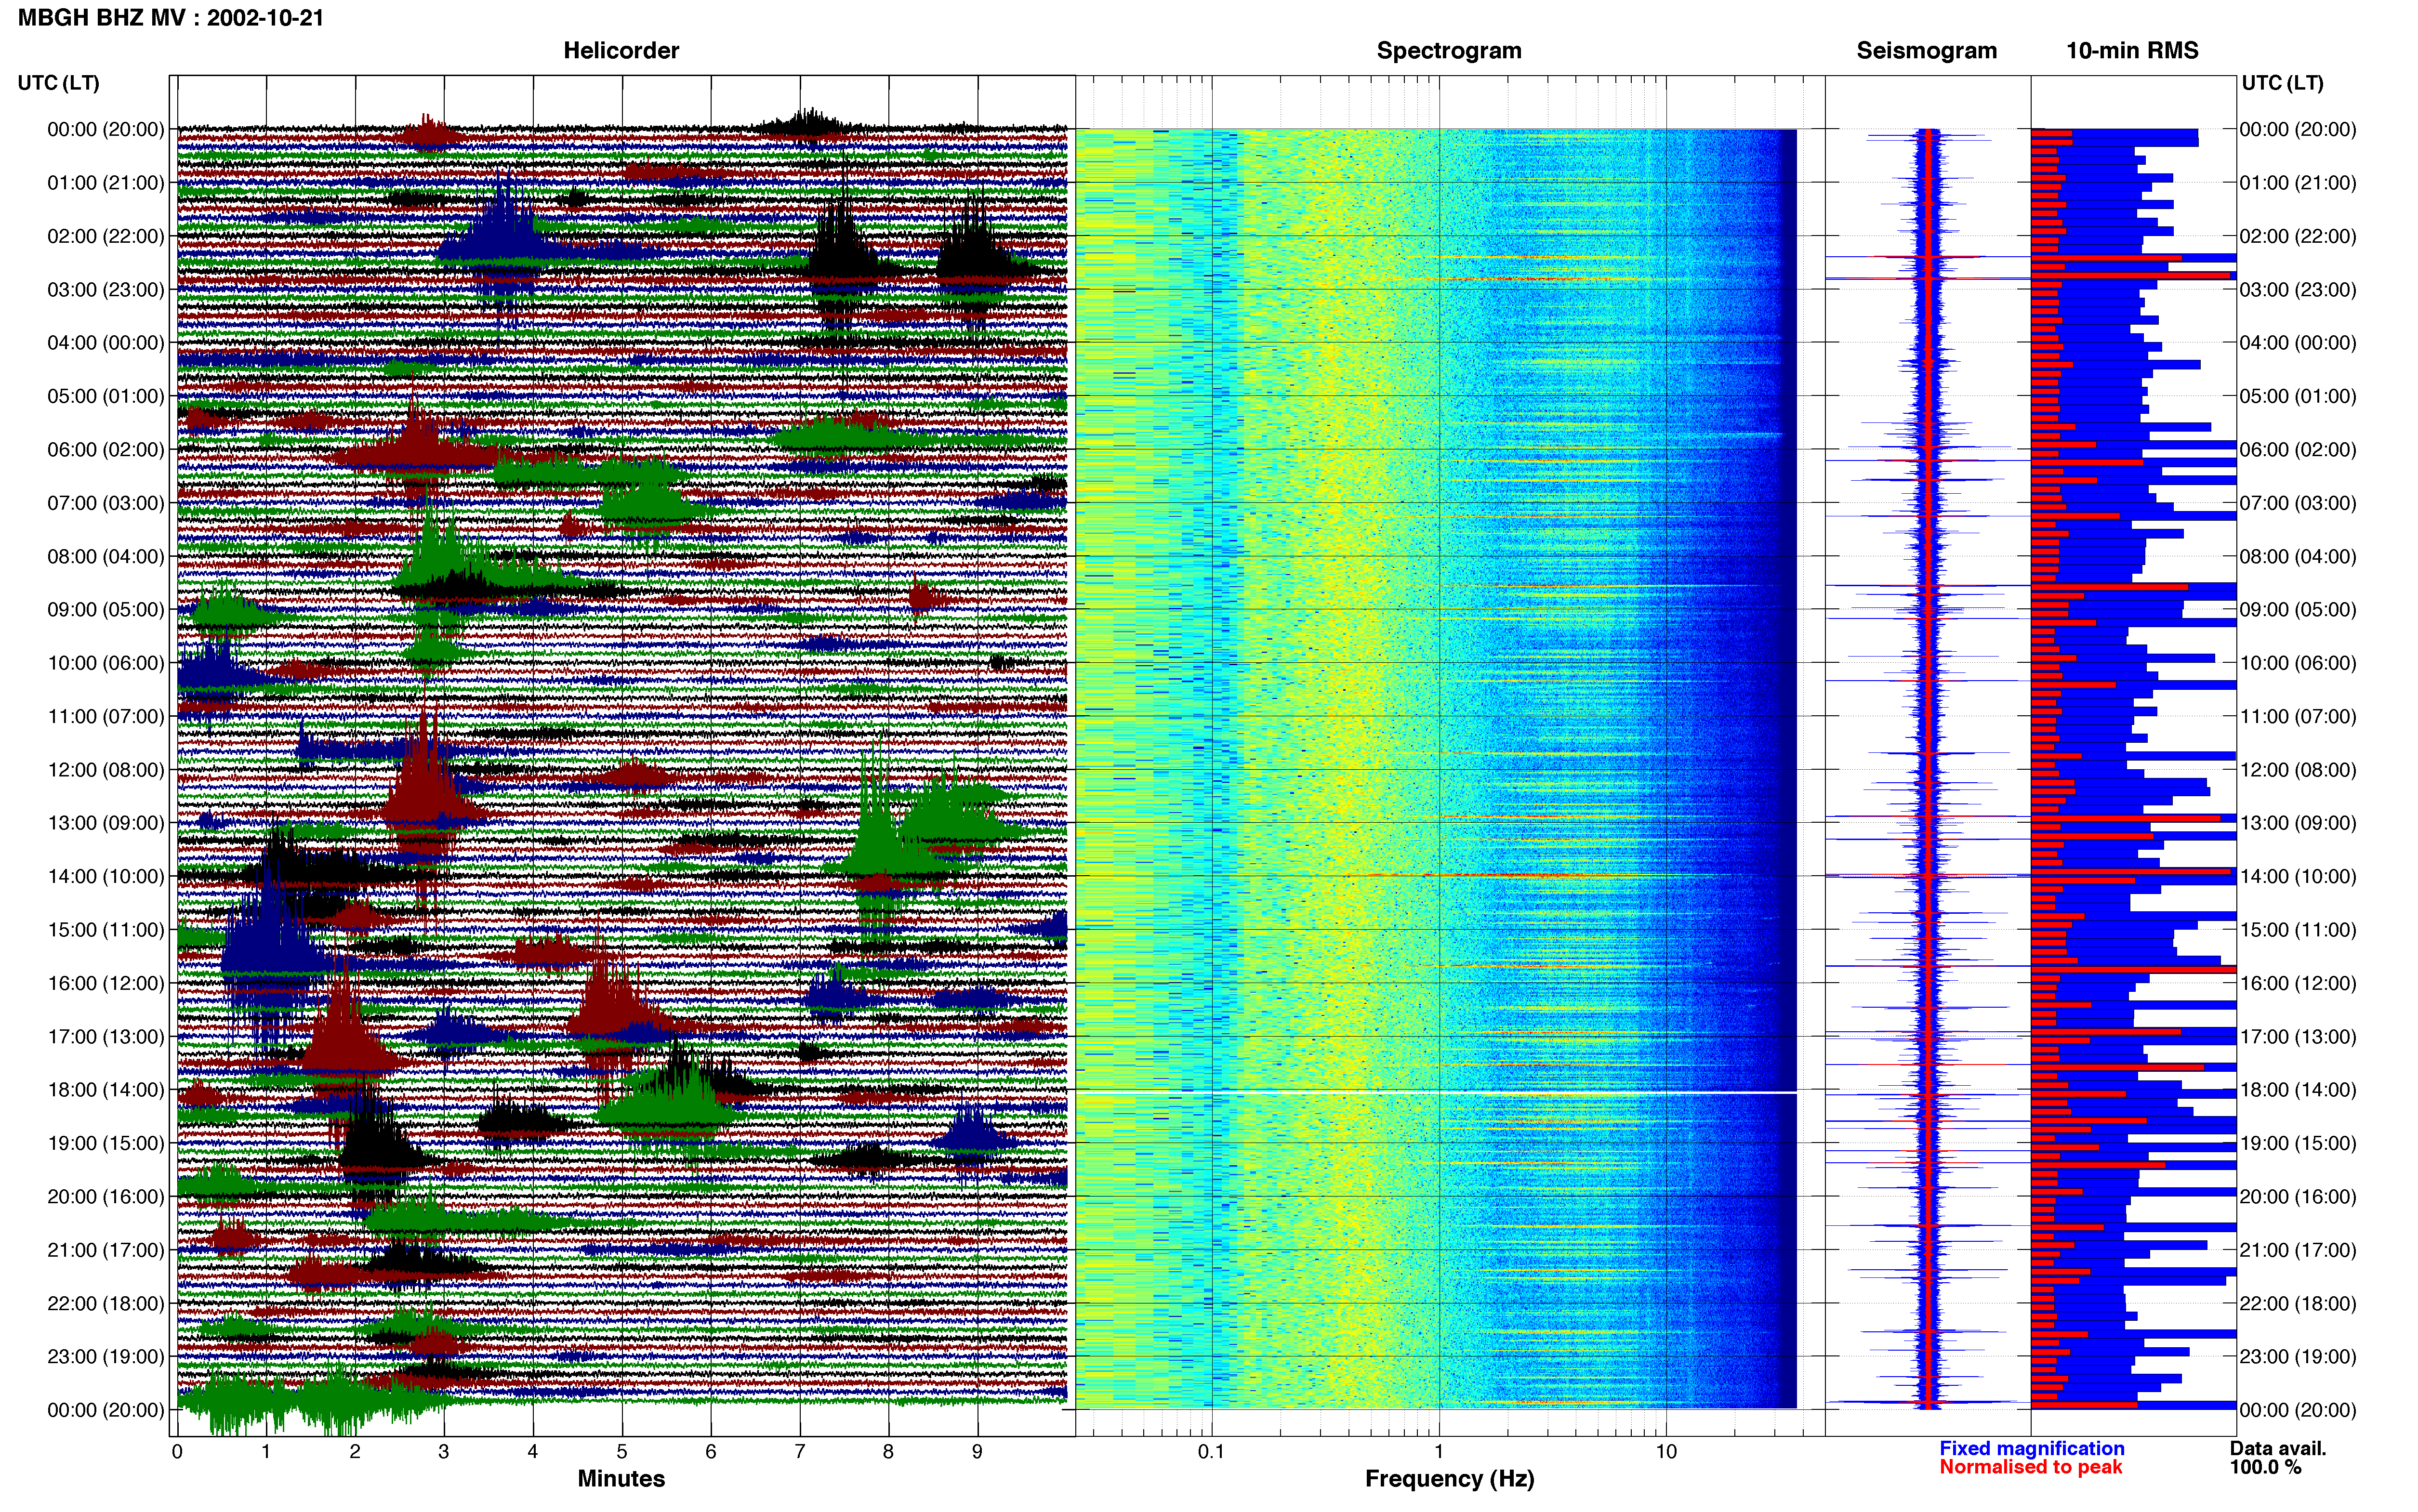This screenshot has width=2418, height=1512.
Task: Select the Spectrogram panel heading
Action: point(1449,51)
